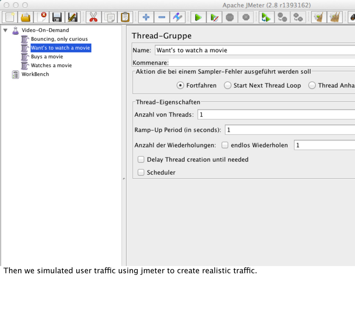Click the Shutdown test icon with the X
This screenshot has height=329, width=355.
tap(246, 17)
